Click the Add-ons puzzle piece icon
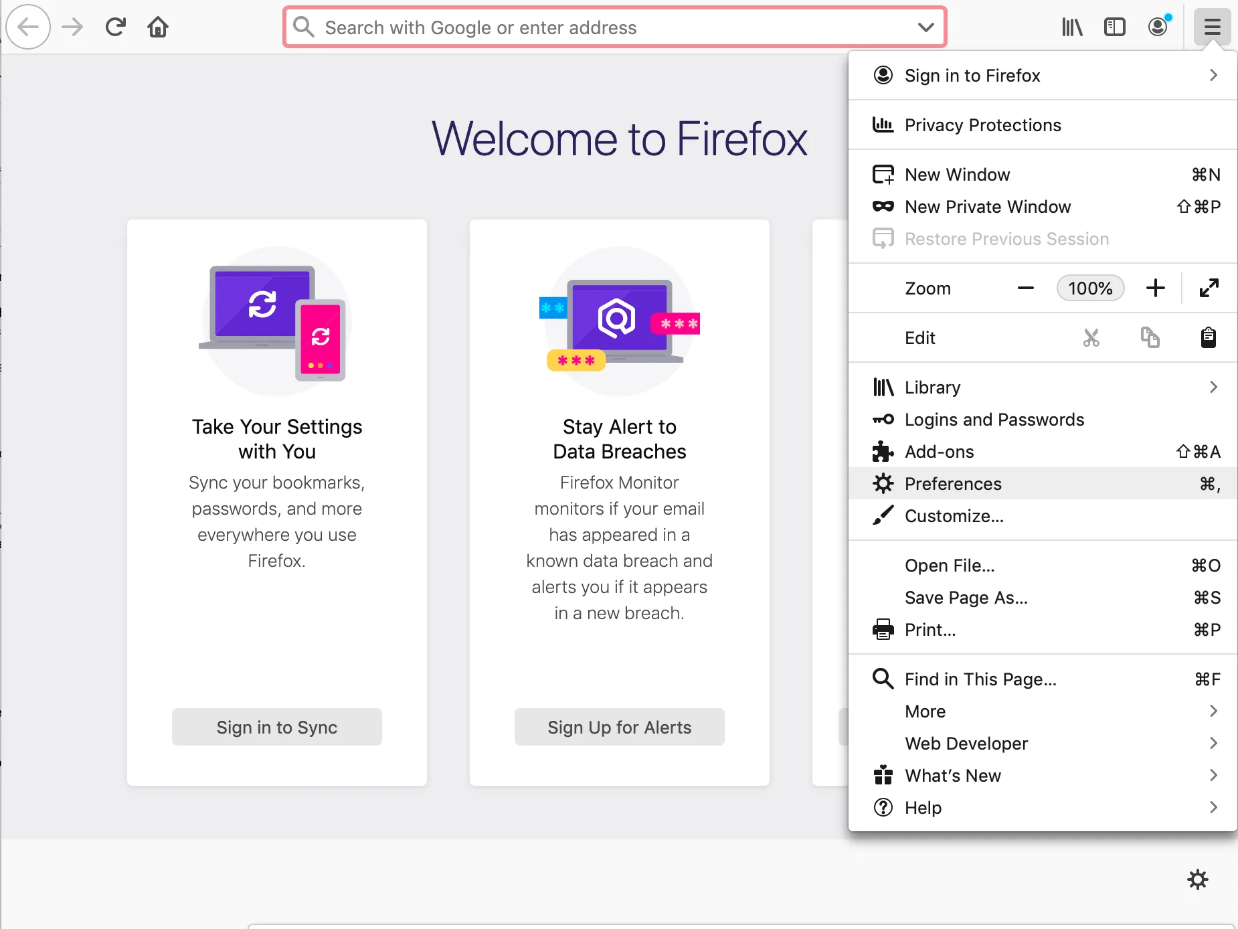The image size is (1238, 929). coord(883,452)
